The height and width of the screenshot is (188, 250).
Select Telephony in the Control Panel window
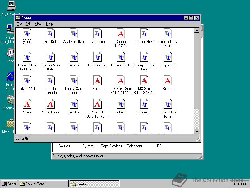point(135,146)
